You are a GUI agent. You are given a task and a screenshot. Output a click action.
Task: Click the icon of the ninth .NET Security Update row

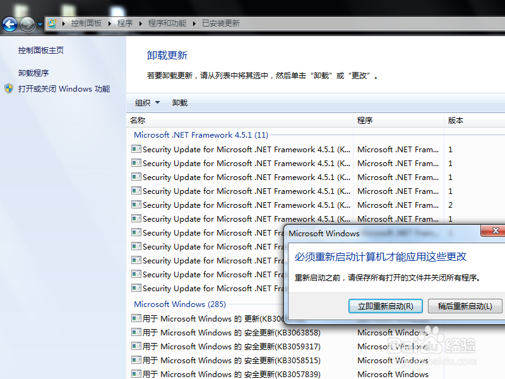click(136, 260)
